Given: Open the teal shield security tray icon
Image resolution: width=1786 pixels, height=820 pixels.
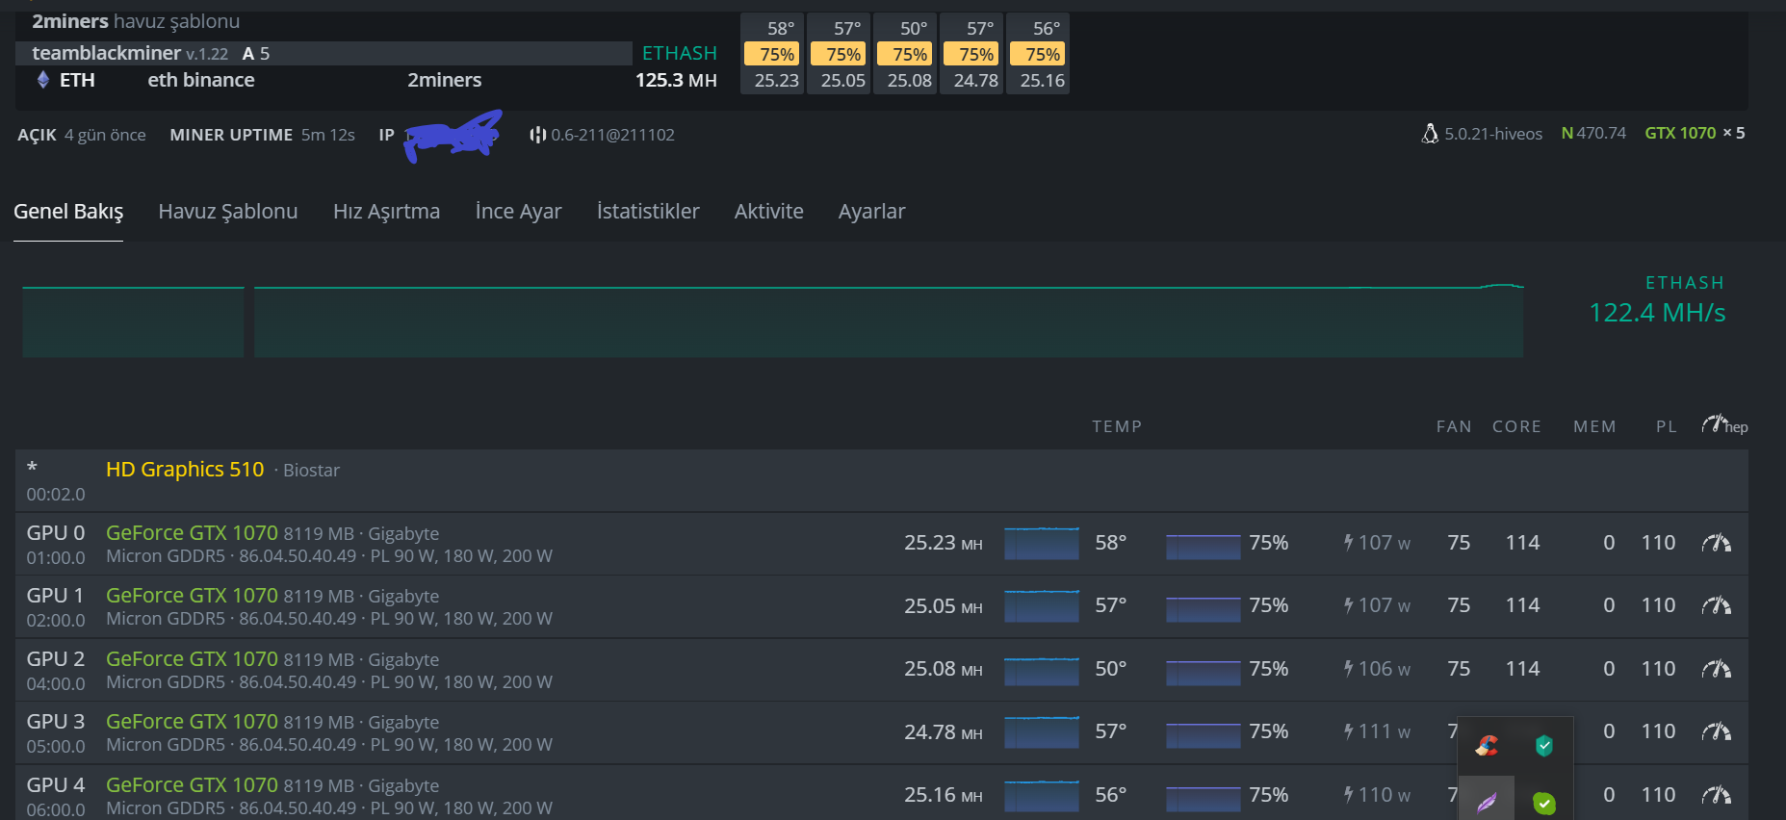Looking at the screenshot, I should click(1544, 745).
